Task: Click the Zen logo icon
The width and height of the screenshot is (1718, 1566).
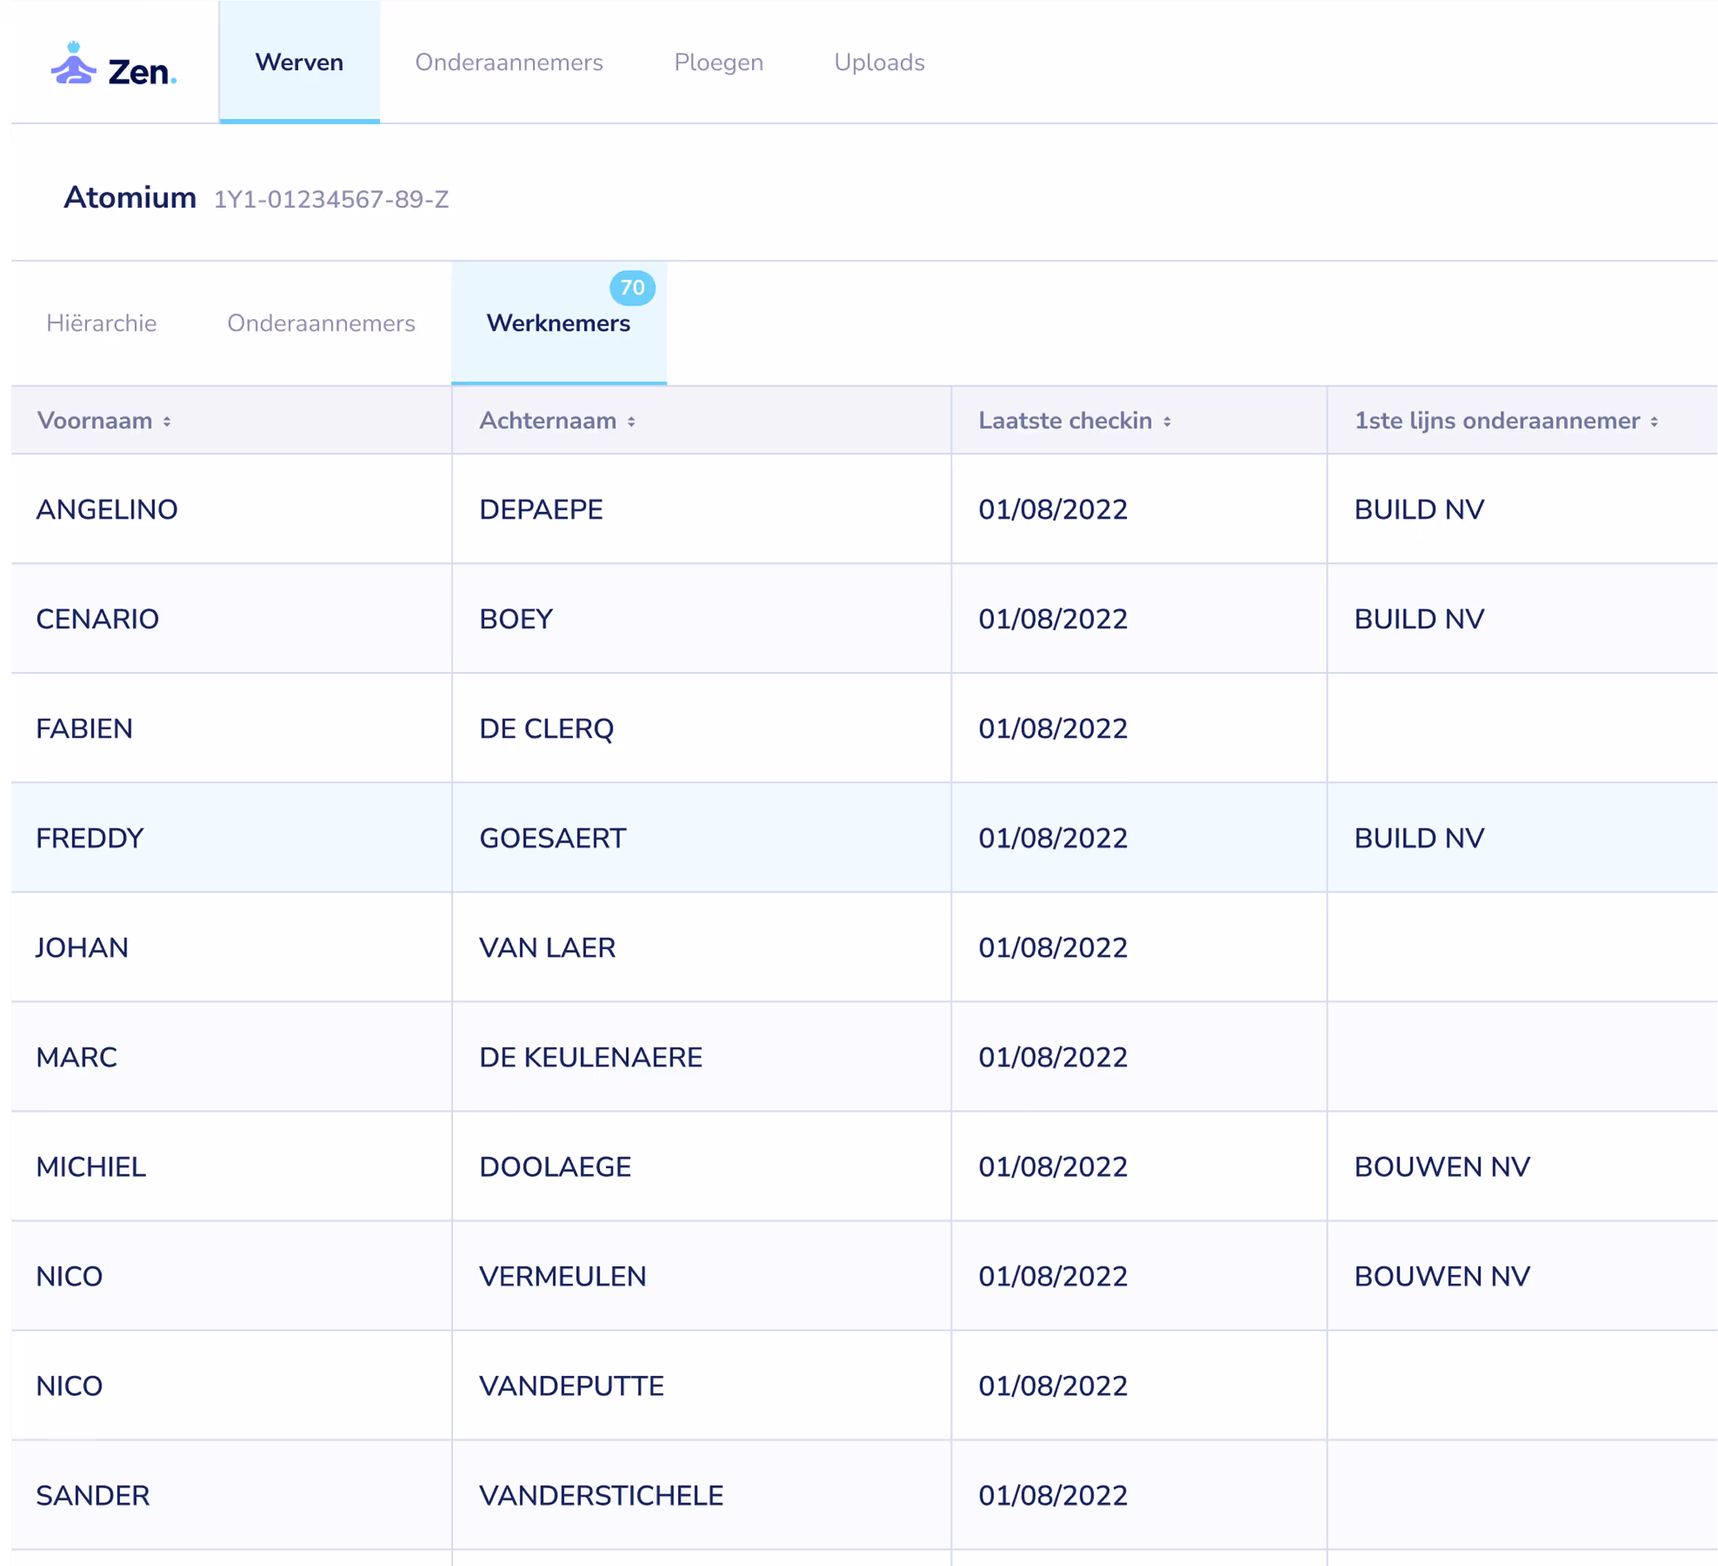Action: coord(74,64)
